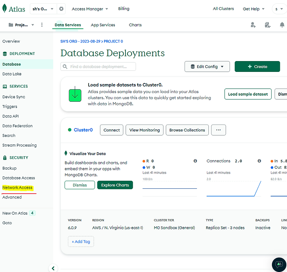Click the search magnifier icon

click(x=65, y=66)
